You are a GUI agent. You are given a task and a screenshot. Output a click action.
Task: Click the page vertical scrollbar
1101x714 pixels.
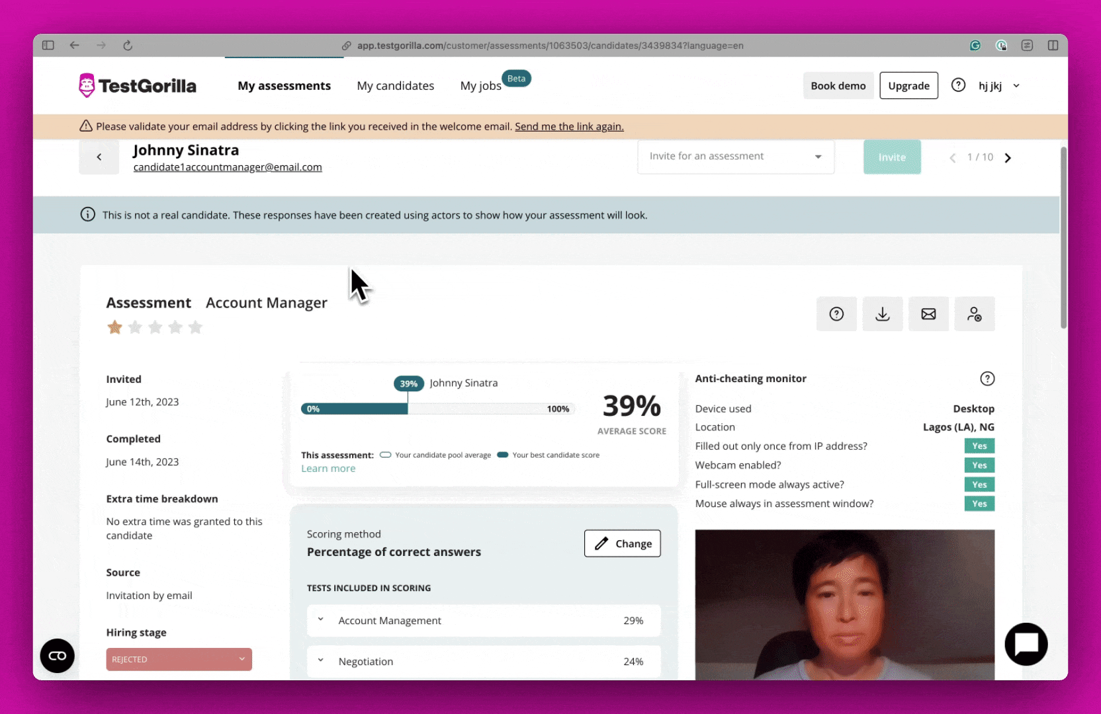tap(1063, 238)
